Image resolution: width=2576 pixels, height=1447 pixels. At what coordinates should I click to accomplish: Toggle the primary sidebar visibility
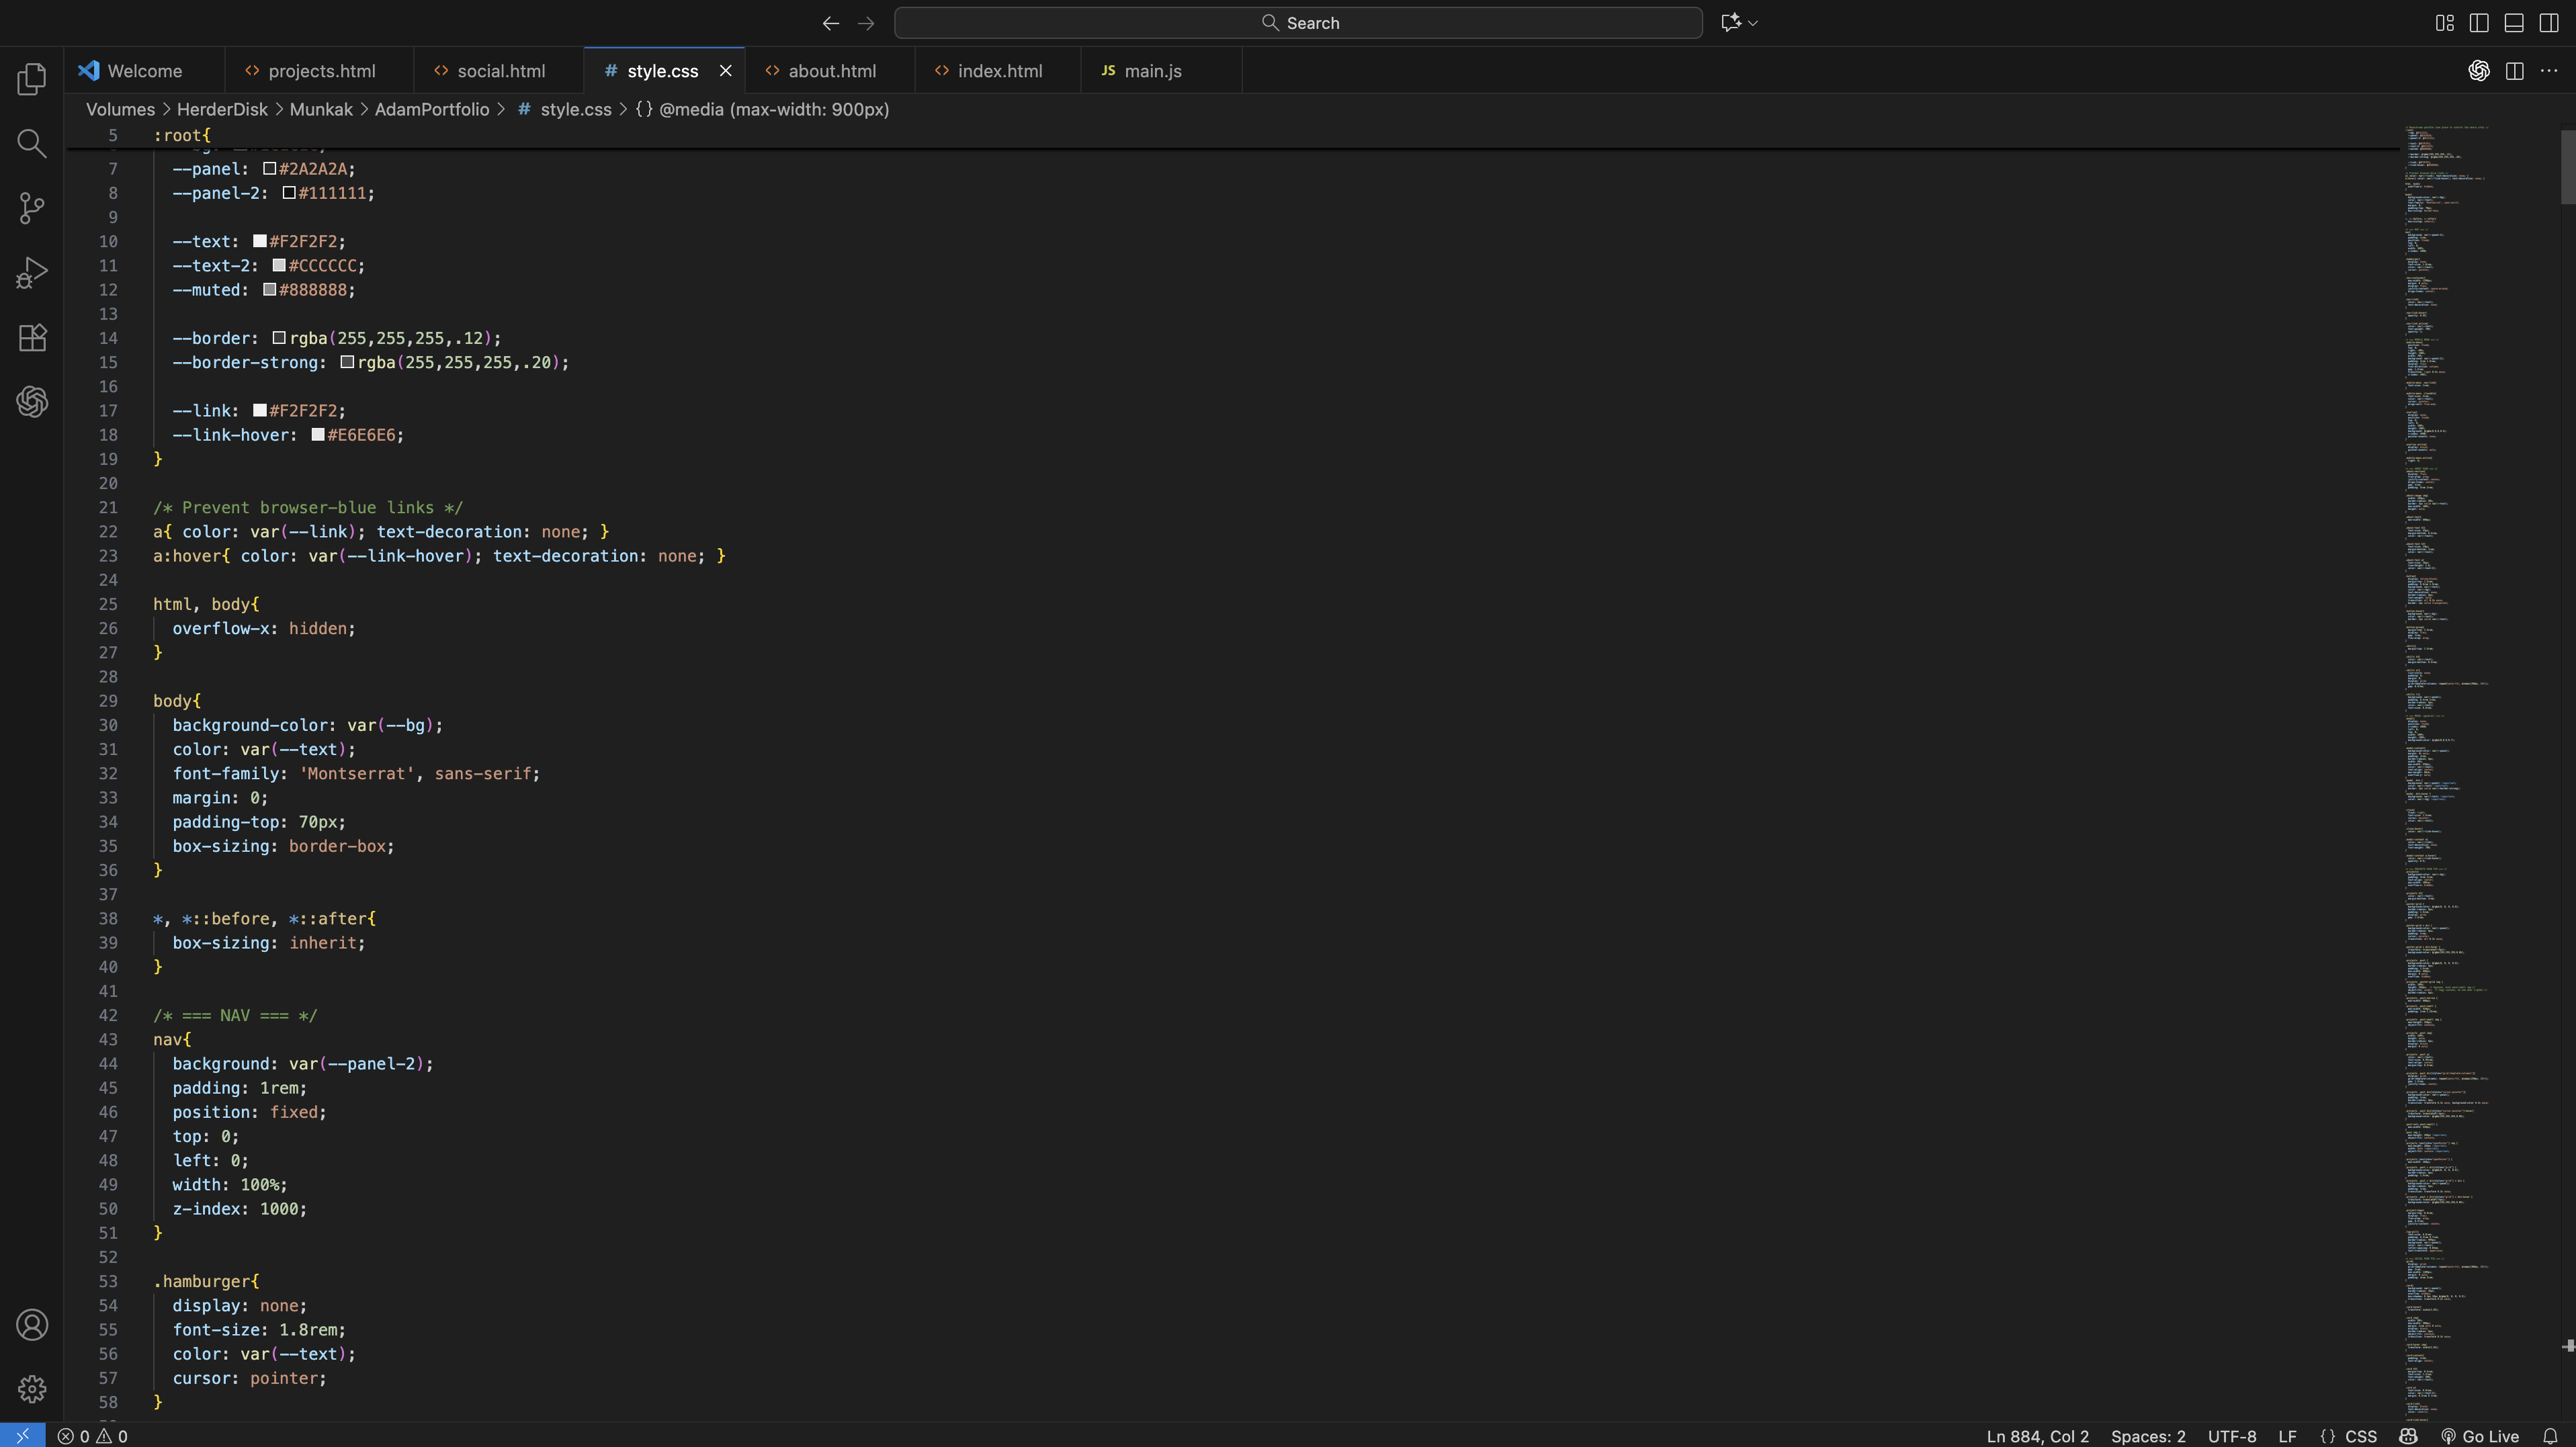[2480, 22]
